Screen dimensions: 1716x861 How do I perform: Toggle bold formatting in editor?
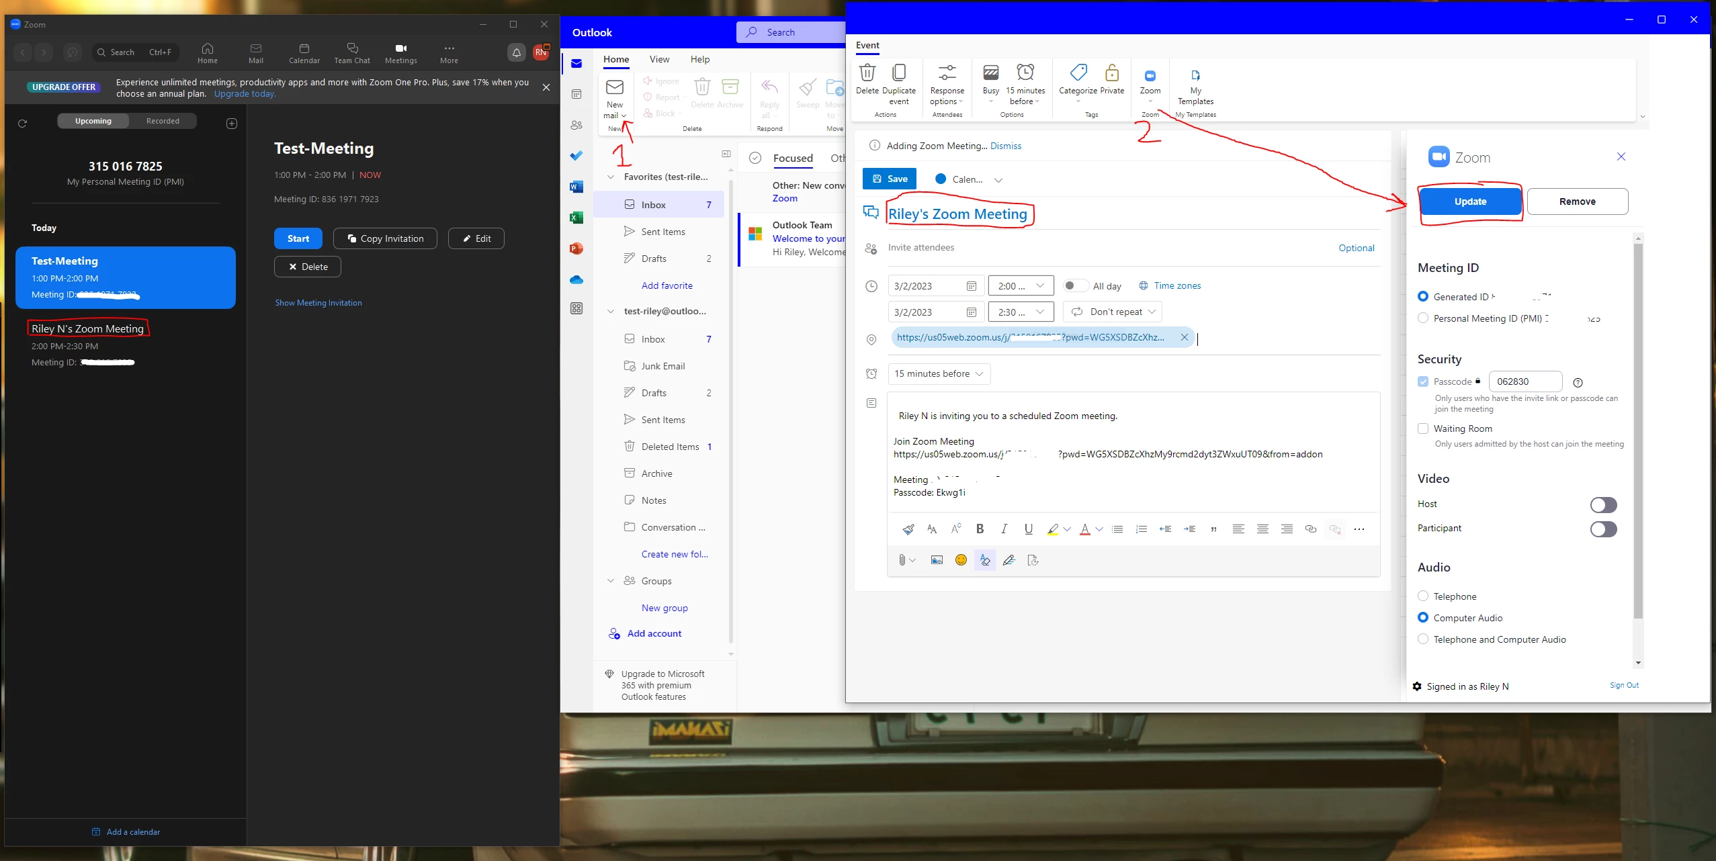pyautogui.click(x=980, y=529)
